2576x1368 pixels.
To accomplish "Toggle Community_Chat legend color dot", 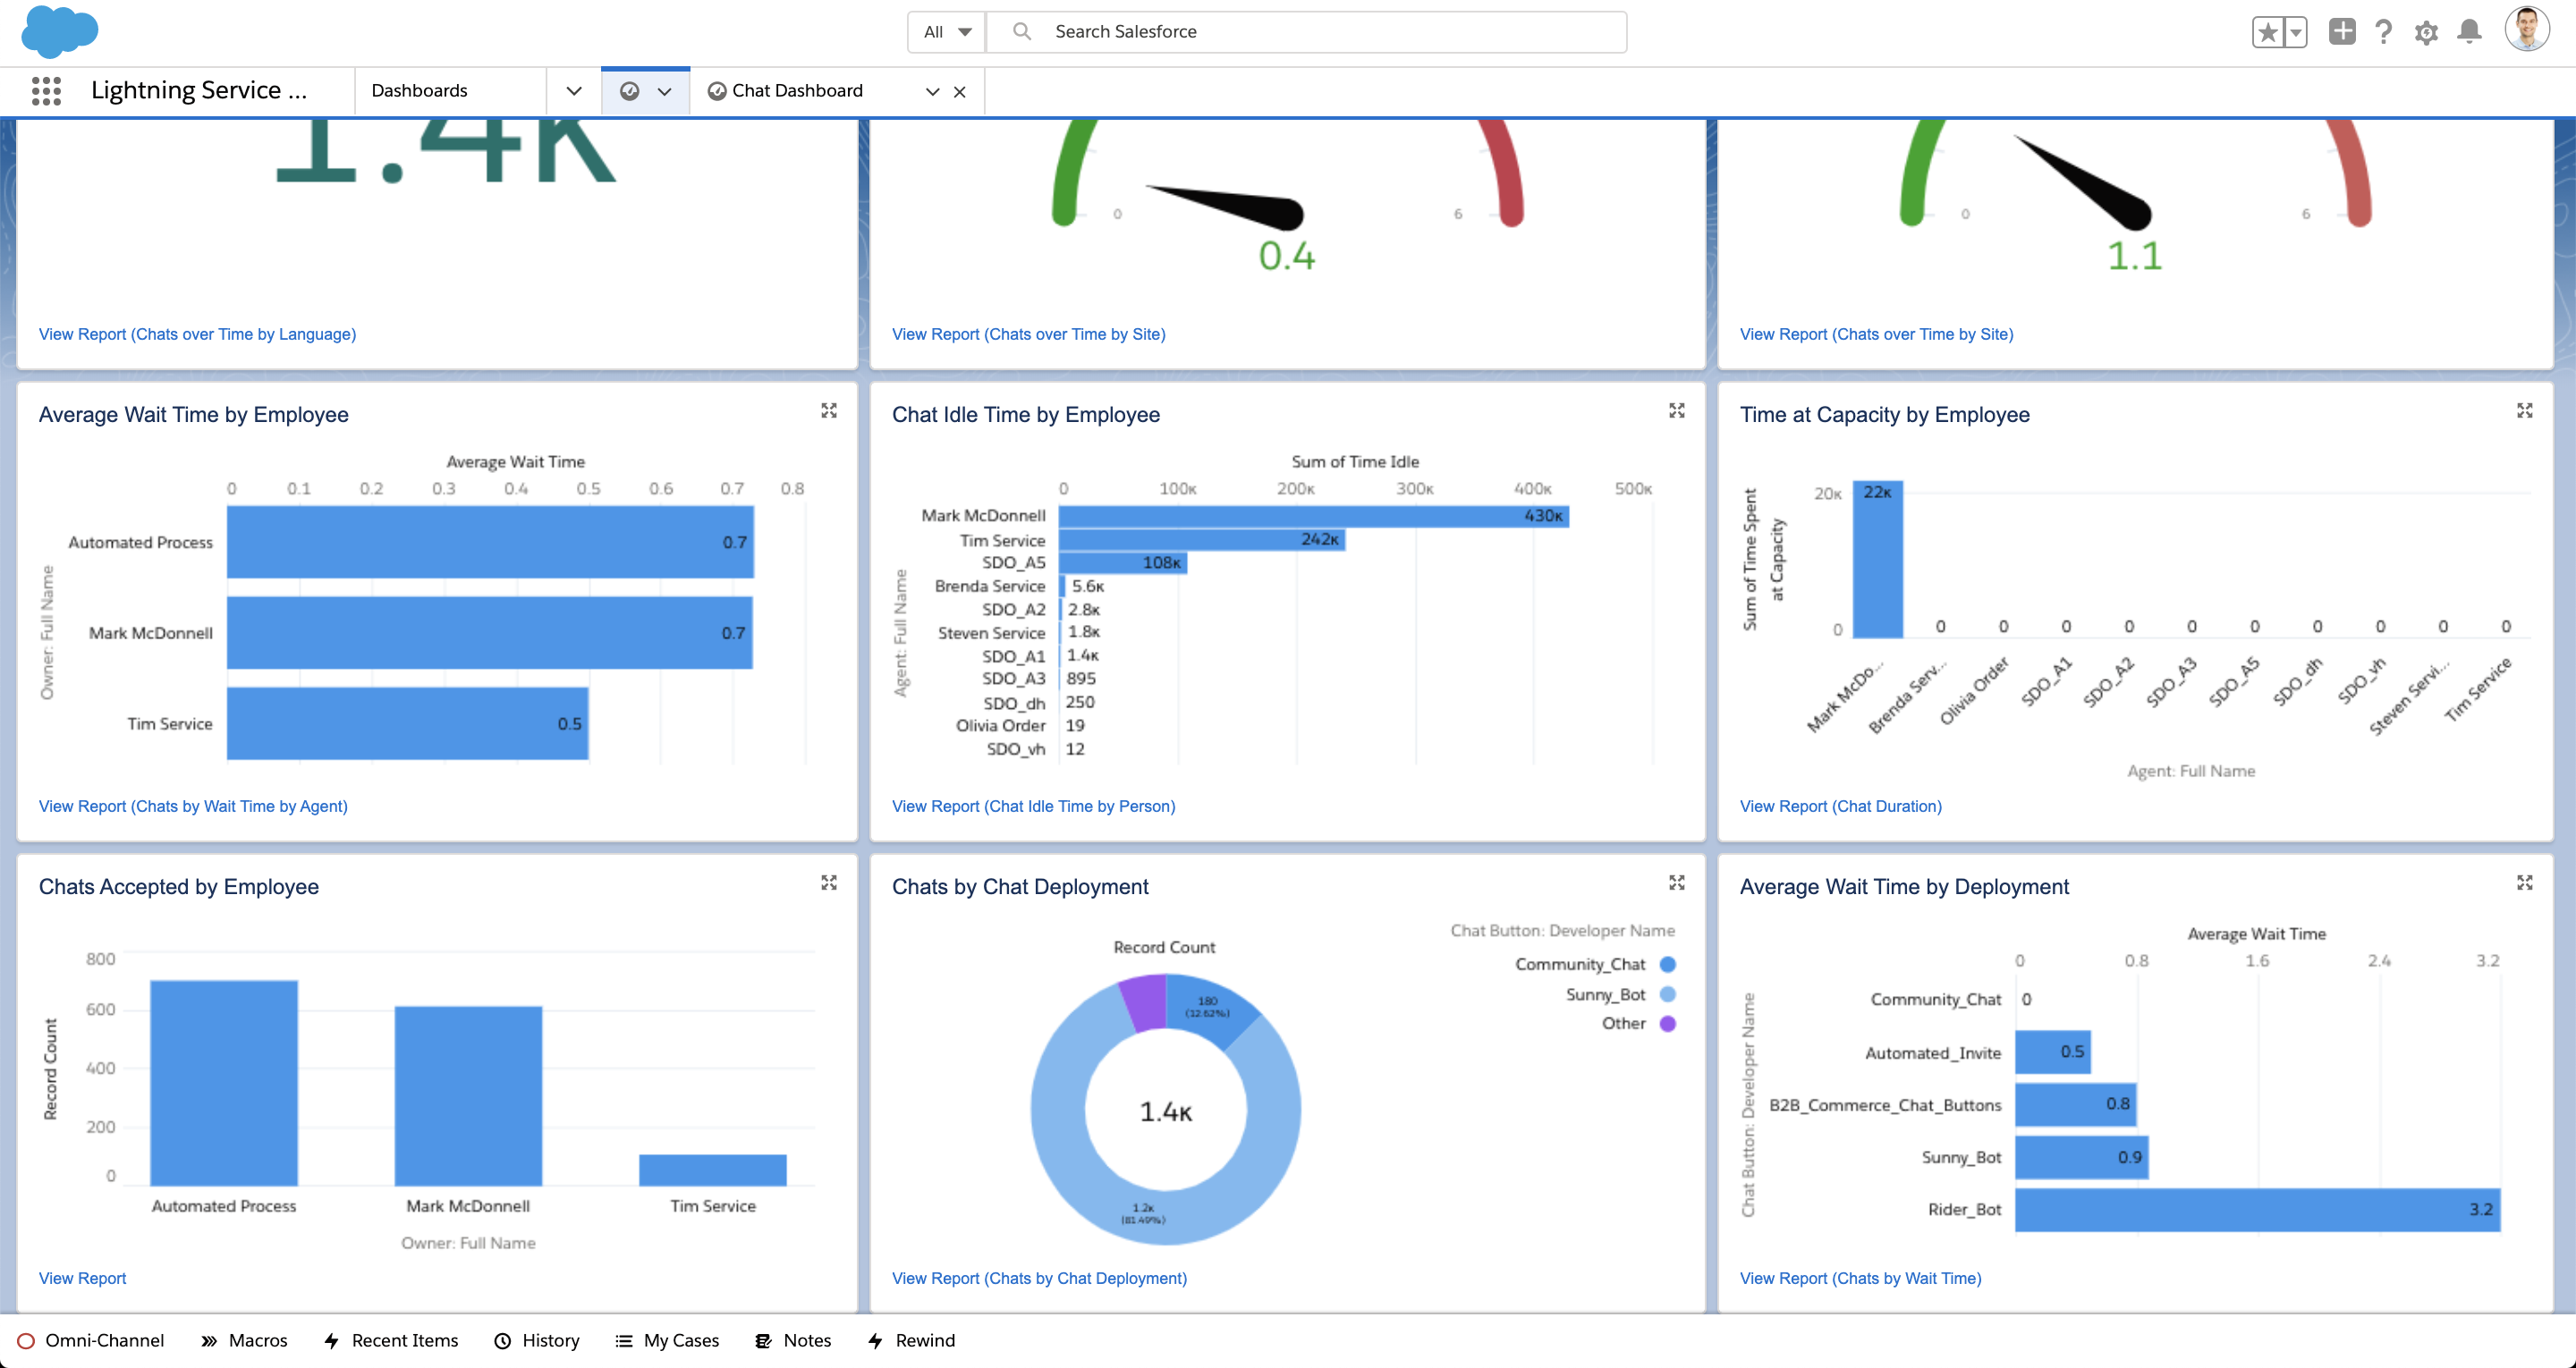I will pyautogui.click(x=1668, y=964).
